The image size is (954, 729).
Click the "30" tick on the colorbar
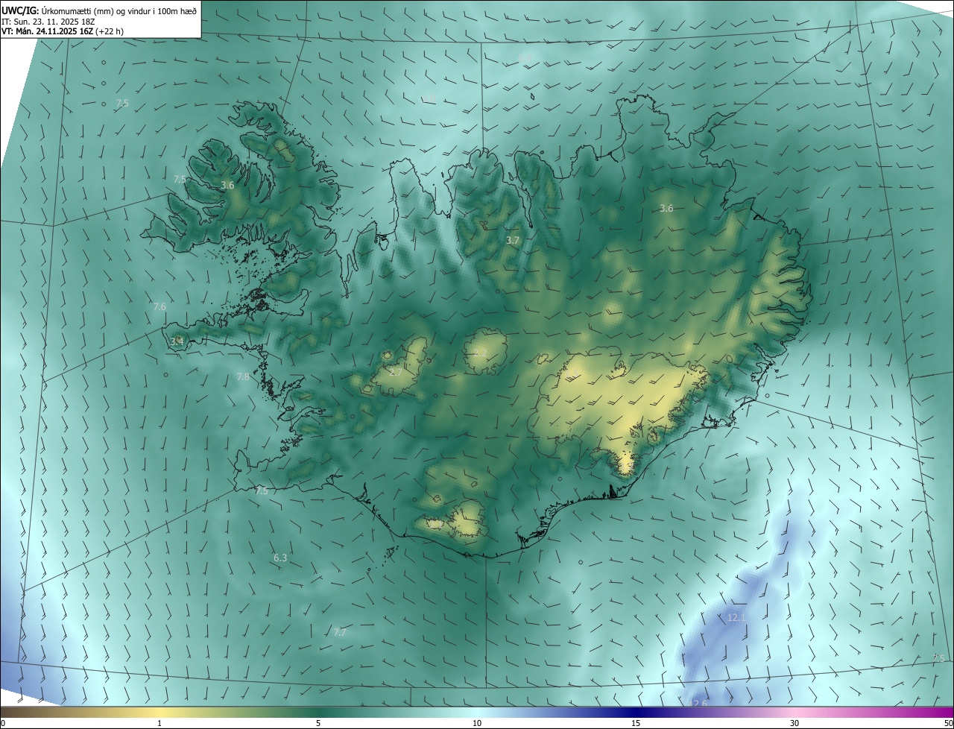(x=795, y=723)
